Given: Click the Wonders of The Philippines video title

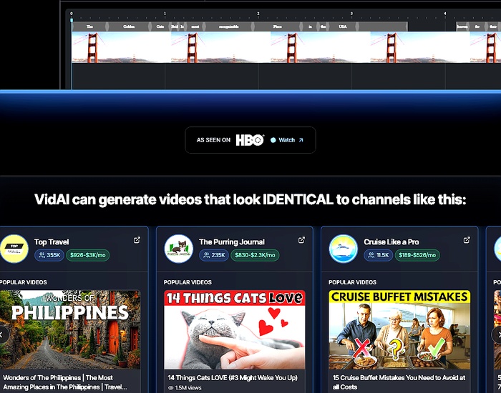Looking at the screenshot, I should pyautogui.click(x=65, y=382).
